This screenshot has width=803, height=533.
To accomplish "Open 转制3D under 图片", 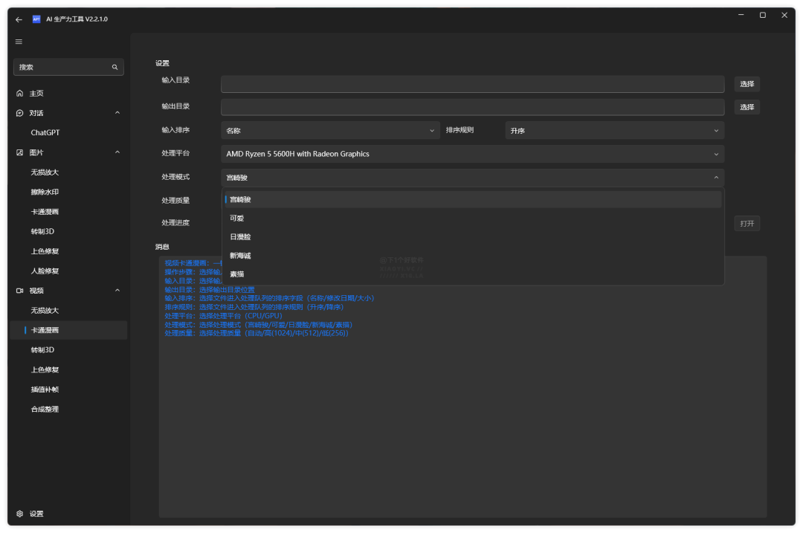I will pyautogui.click(x=68, y=231).
